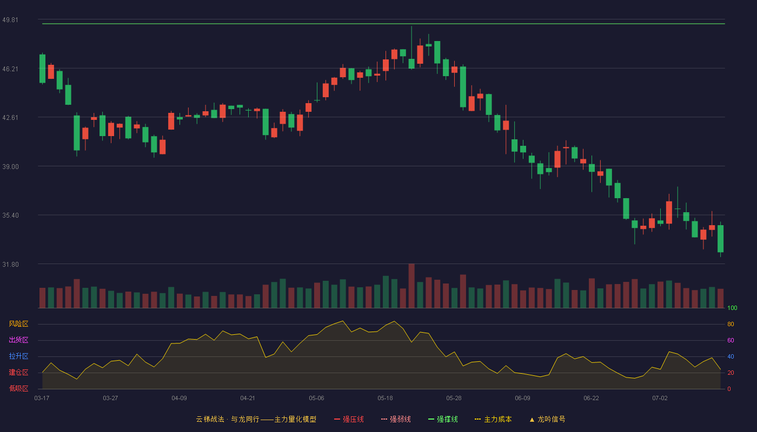Click the 建仓区 zone label
757x432 pixels.
pos(18,373)
